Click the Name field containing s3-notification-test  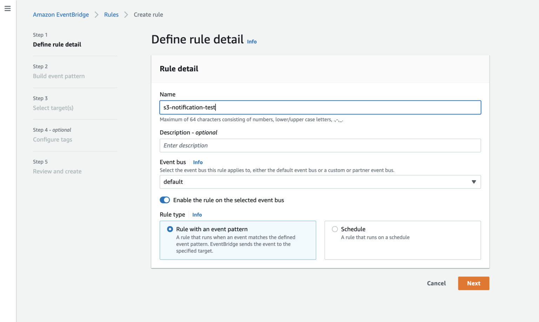pos(320,107)
